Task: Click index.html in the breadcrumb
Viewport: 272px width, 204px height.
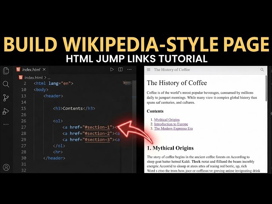Action: click(x=34, y=77)
